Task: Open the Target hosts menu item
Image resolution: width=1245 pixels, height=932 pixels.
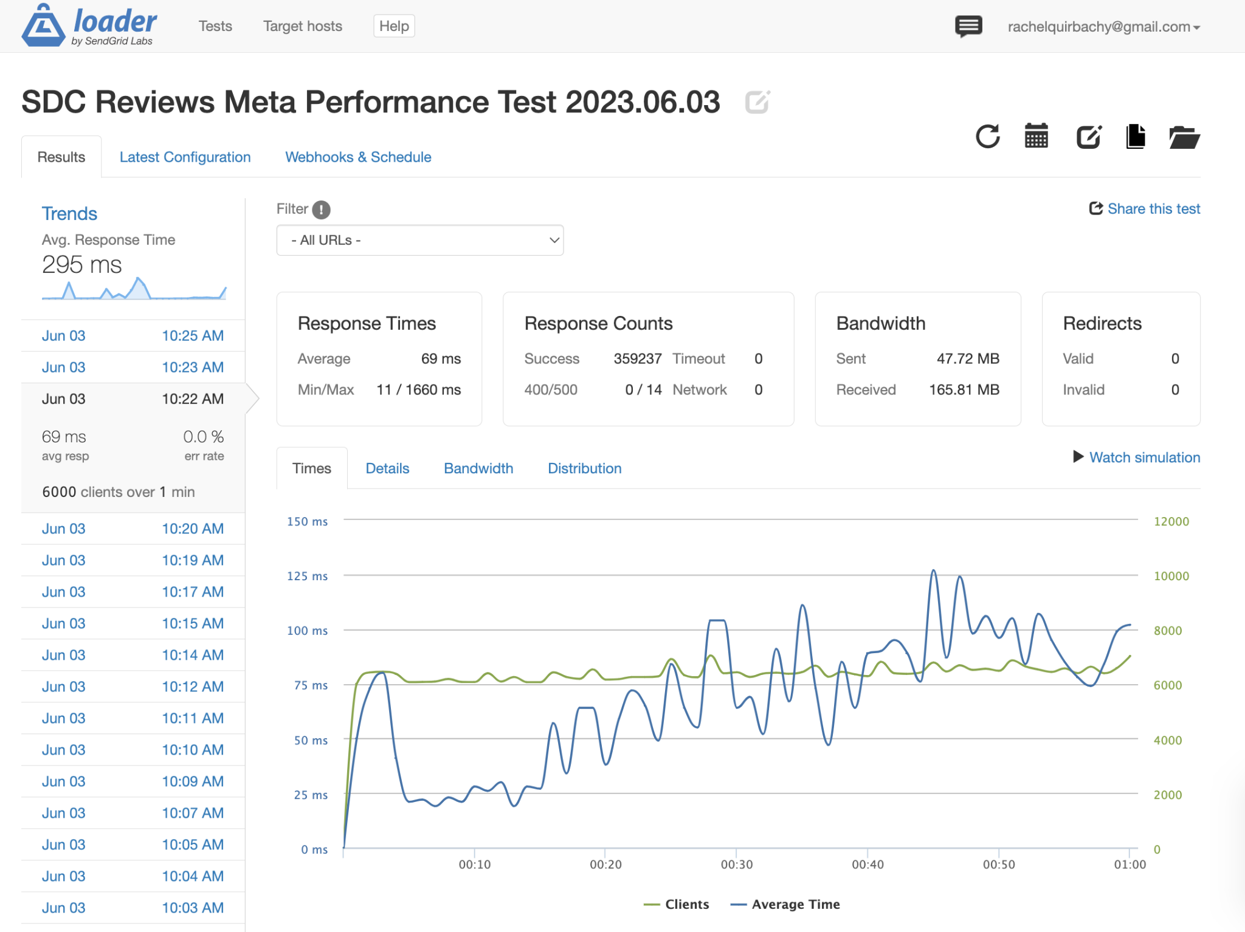Action: coord(302,26)
